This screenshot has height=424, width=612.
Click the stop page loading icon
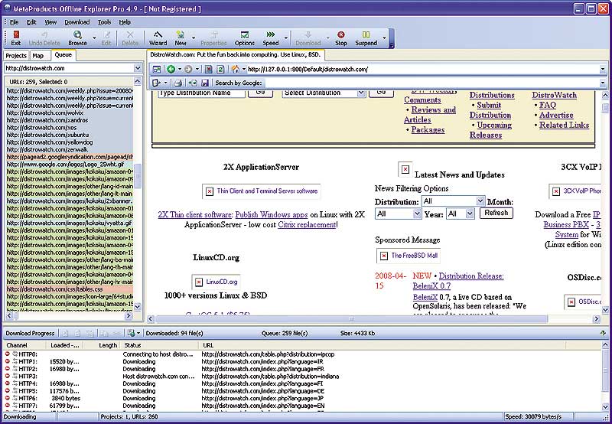[x=209, y=69]
